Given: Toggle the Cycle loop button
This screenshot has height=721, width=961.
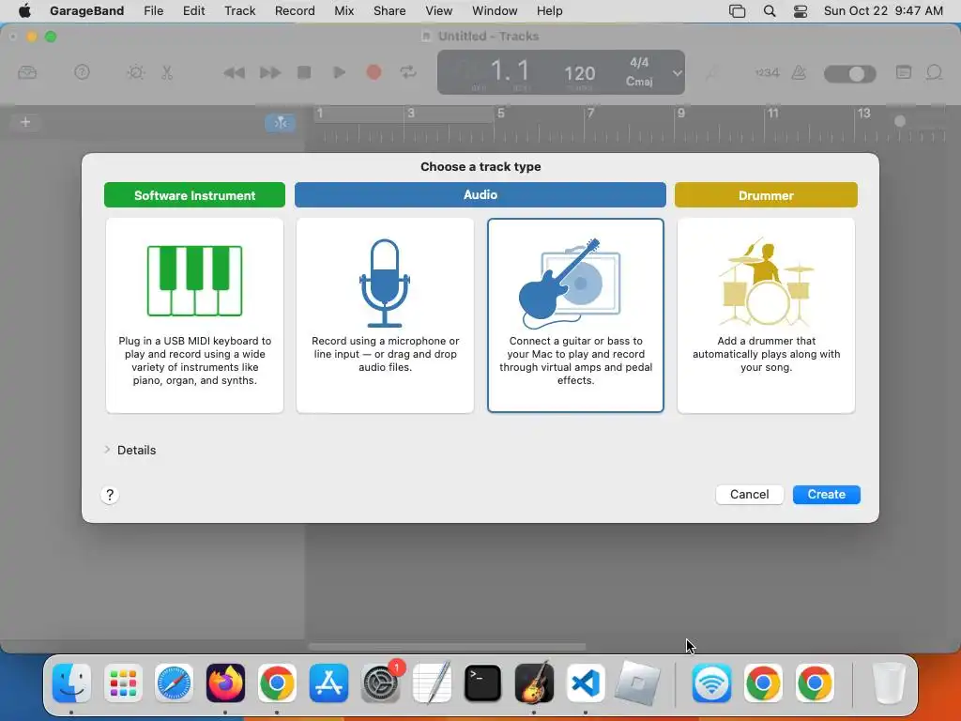Looking at the screenshot, I should [408, 72].
